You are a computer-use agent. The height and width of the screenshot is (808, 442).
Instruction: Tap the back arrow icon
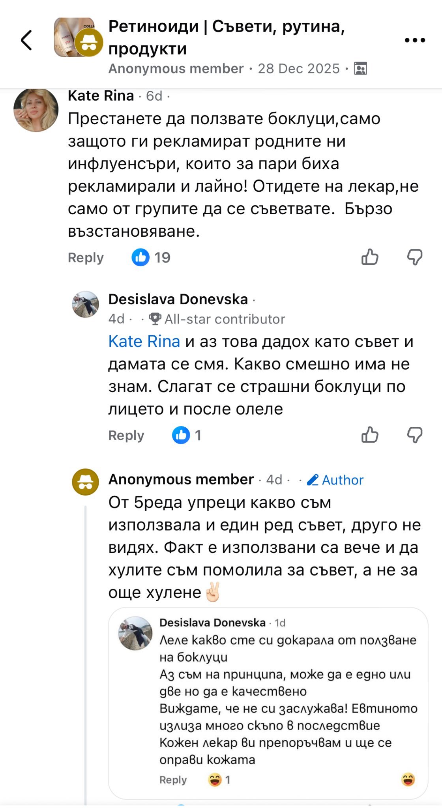click(x=26, y=40)
